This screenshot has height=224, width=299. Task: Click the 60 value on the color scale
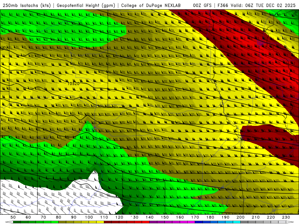(x=28, y=217)
